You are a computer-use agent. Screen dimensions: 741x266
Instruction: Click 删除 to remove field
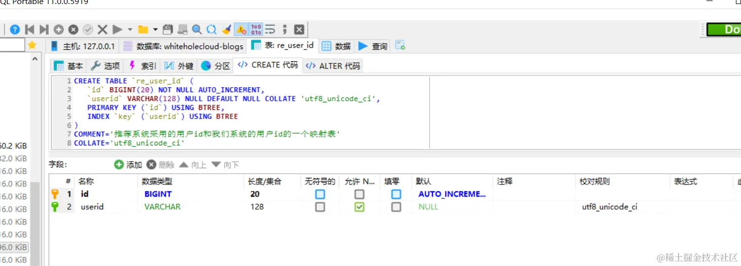[x=160, y=165]
